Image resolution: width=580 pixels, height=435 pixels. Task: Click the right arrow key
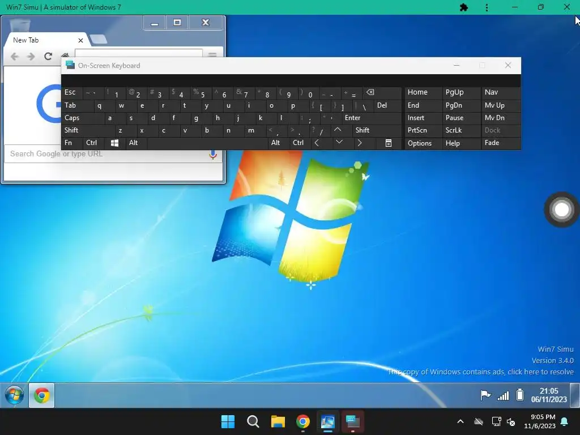pos(360,143)
